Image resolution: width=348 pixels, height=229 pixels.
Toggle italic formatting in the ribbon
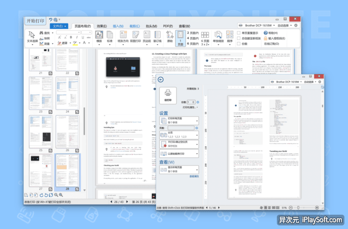point(77,37)
